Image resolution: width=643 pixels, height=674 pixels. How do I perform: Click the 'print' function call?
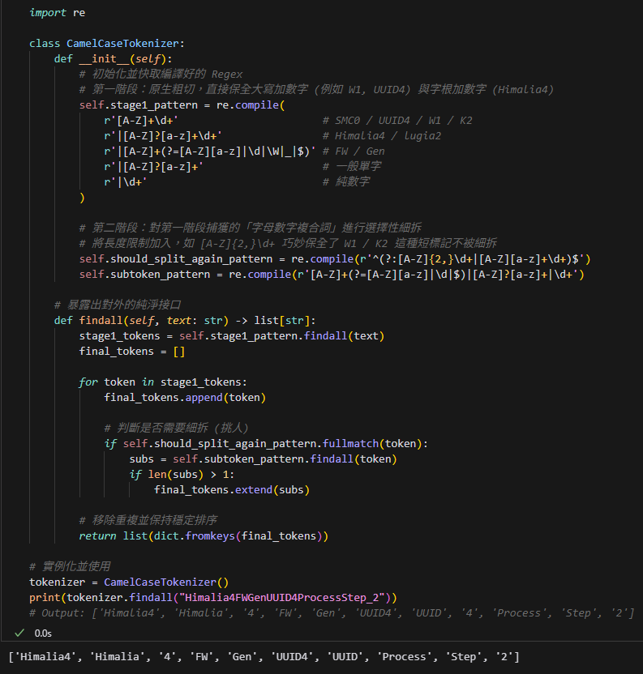coord(45,598)
